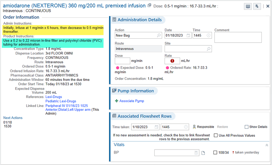Collapse the Vitals section with the chevron
The image size is (272, 165).
click(x=267, y=145)
